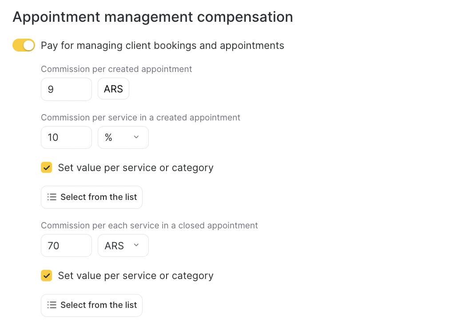This screenshot has width=453, height=335.
Task: Focus the commission per created appointment field
Action: click(x=66, y=89)
